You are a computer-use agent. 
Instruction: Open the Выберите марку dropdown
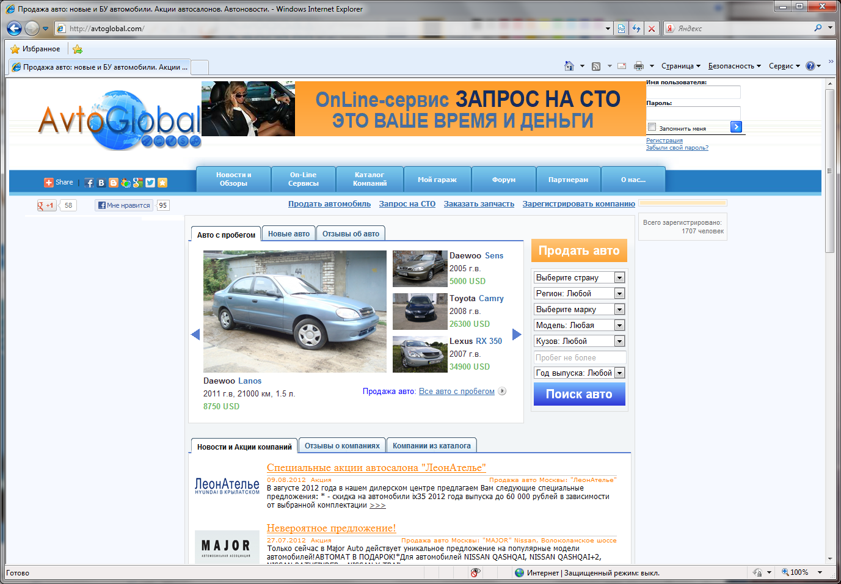(x=579, y=309)
